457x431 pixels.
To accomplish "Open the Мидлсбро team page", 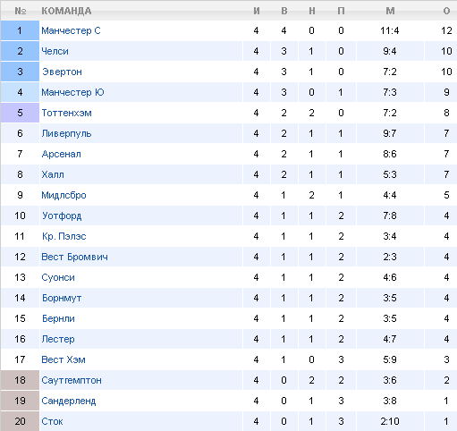I will click(63, 195).
